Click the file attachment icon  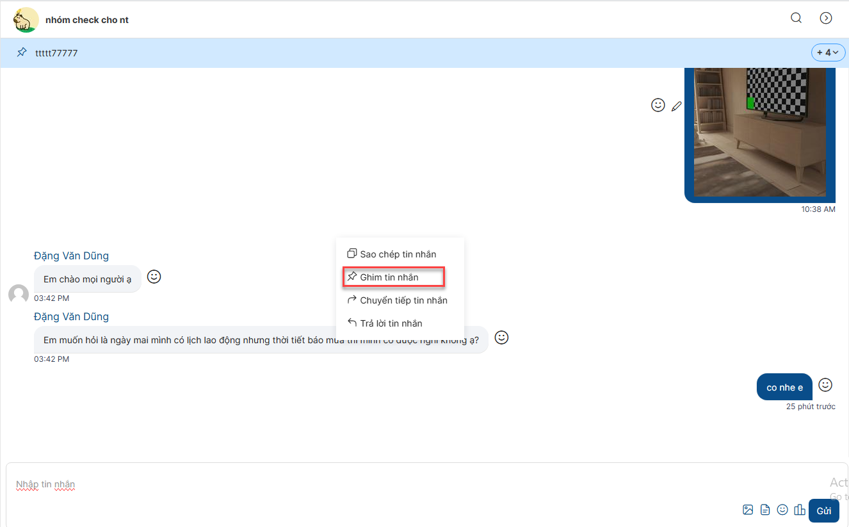click(765, 510)
